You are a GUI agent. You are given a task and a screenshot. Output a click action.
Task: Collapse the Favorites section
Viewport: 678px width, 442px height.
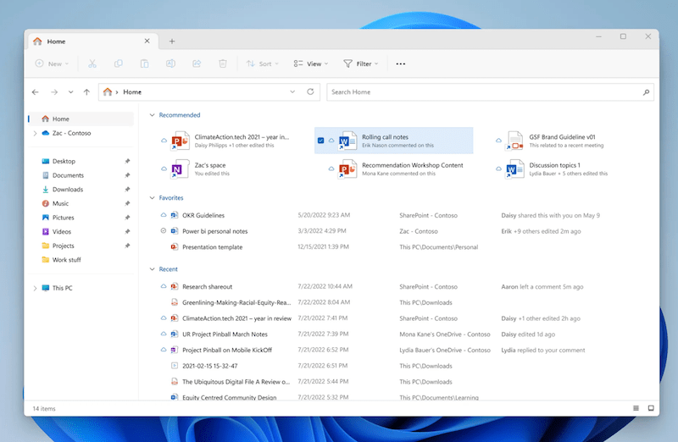153,198
